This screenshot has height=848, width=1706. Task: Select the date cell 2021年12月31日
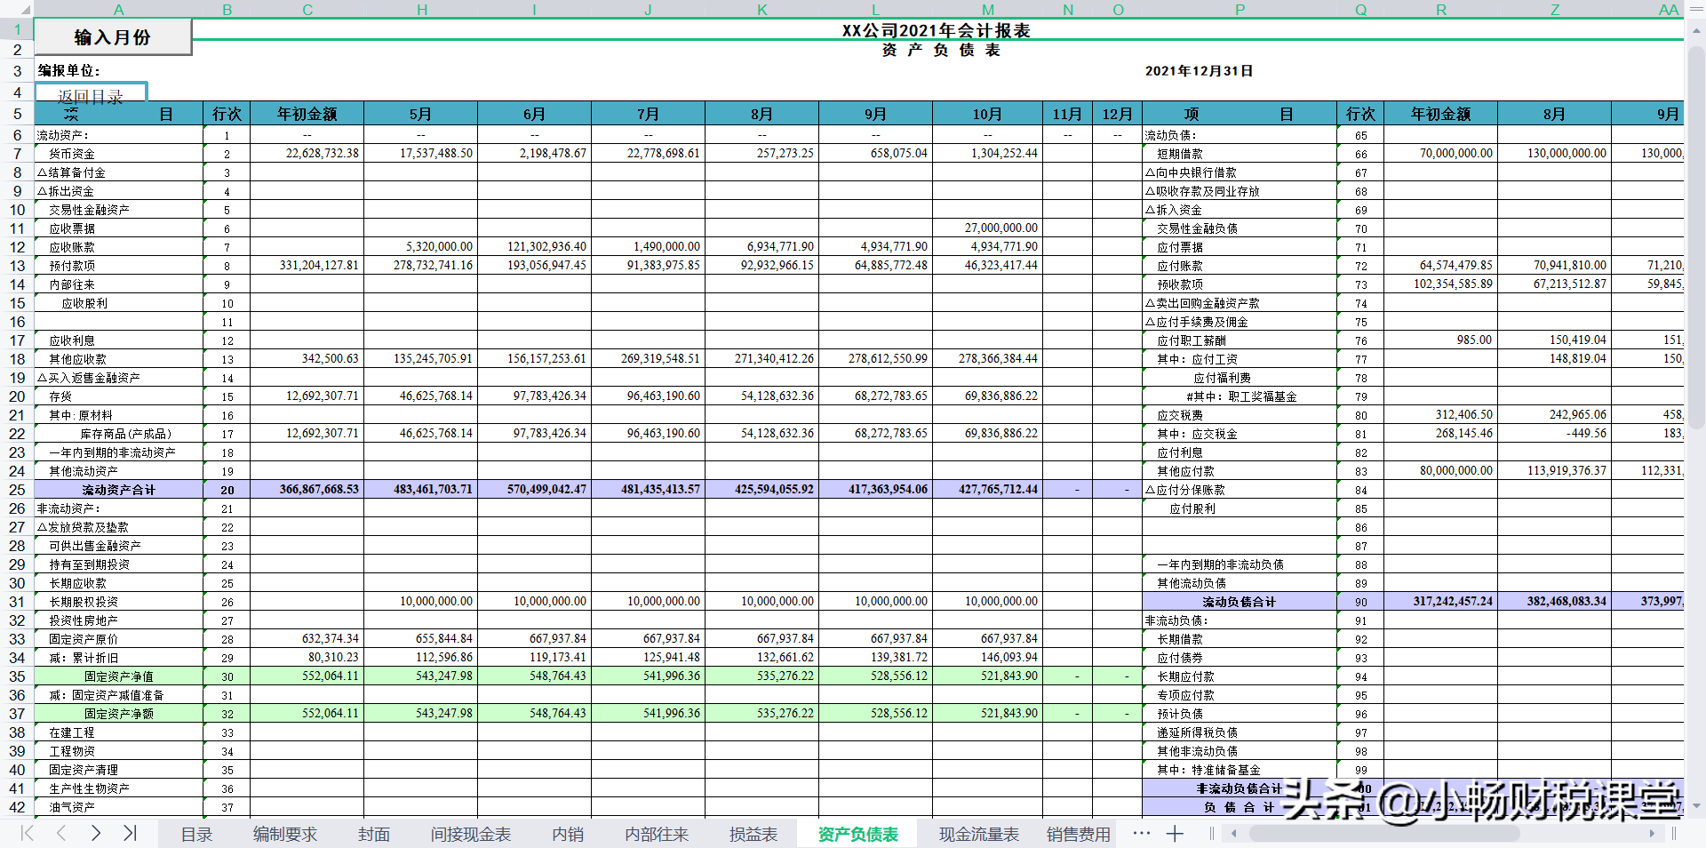pyautogui.click(x=1199, y=70)
